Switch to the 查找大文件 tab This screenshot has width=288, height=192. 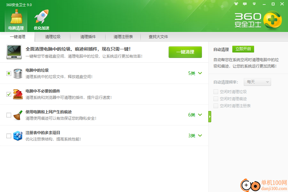tap(158, 37)
